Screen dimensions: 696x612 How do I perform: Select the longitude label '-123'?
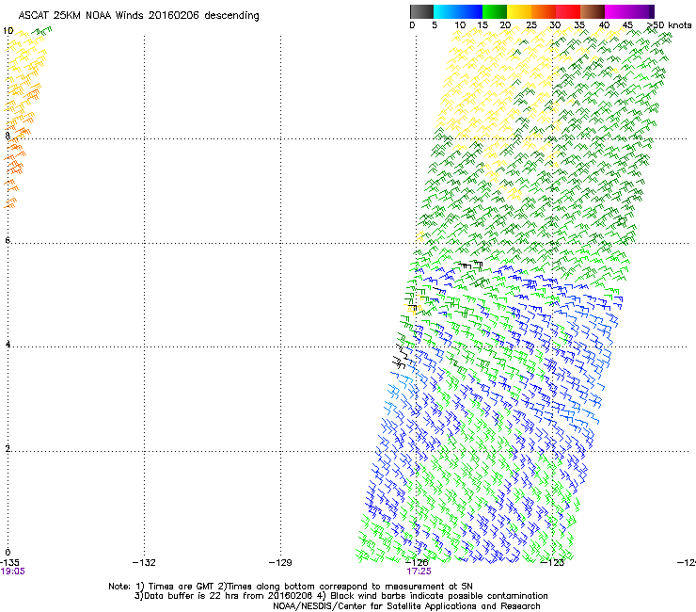[x=553, y=563]
